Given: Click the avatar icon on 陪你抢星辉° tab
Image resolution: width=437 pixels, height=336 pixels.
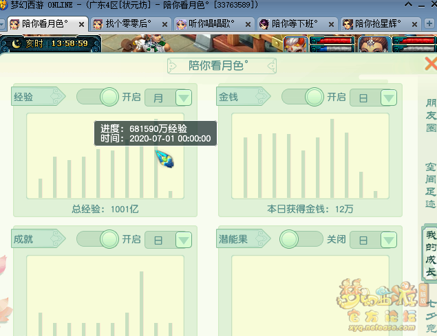Looking at the screenshot, I should pyautogui.click(x=348, y=25).
